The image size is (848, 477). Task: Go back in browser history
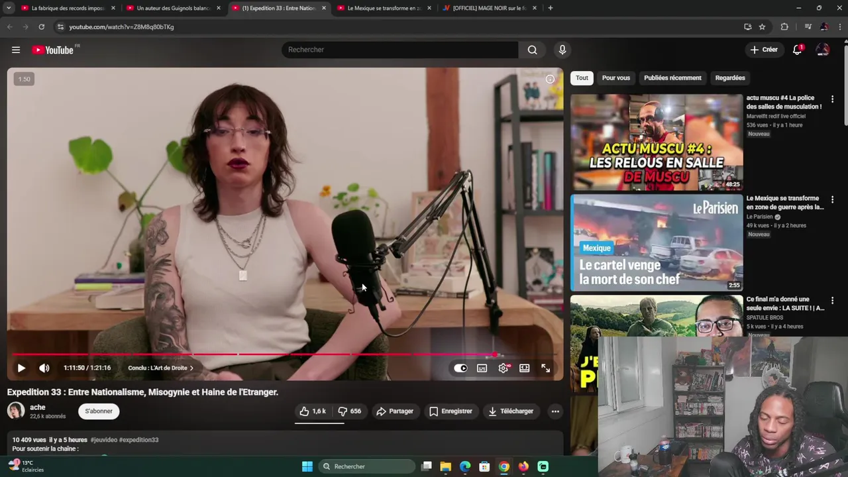pos(9,27)
